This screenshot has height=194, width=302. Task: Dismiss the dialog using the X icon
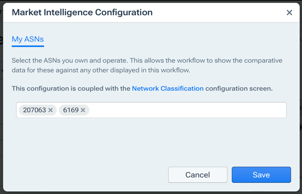pyautogui.click(x=289, y=12)
